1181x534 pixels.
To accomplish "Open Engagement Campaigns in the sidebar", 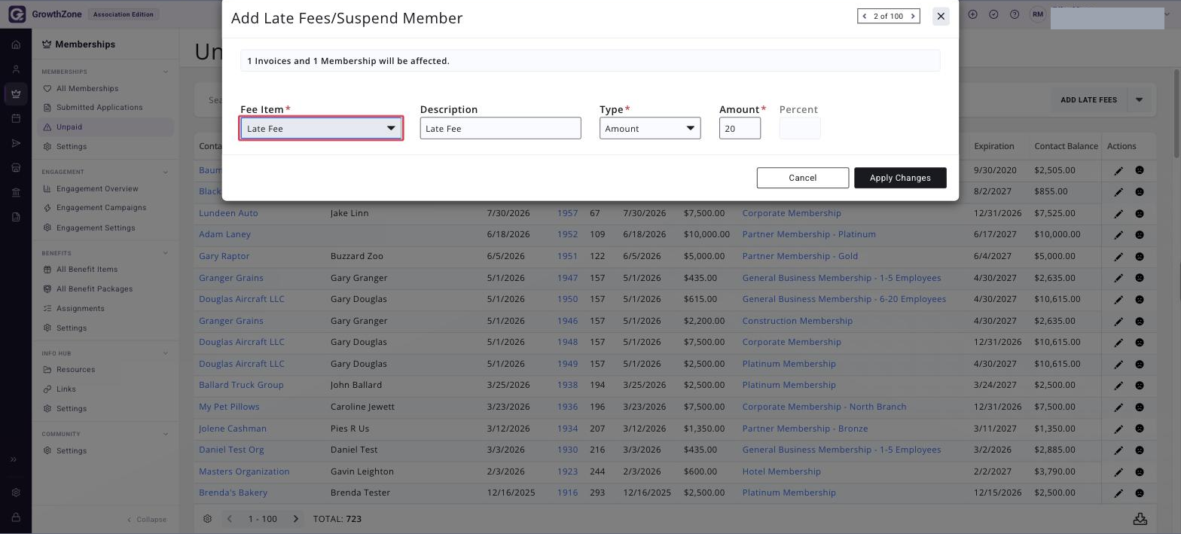I will [x=101, y=208].
